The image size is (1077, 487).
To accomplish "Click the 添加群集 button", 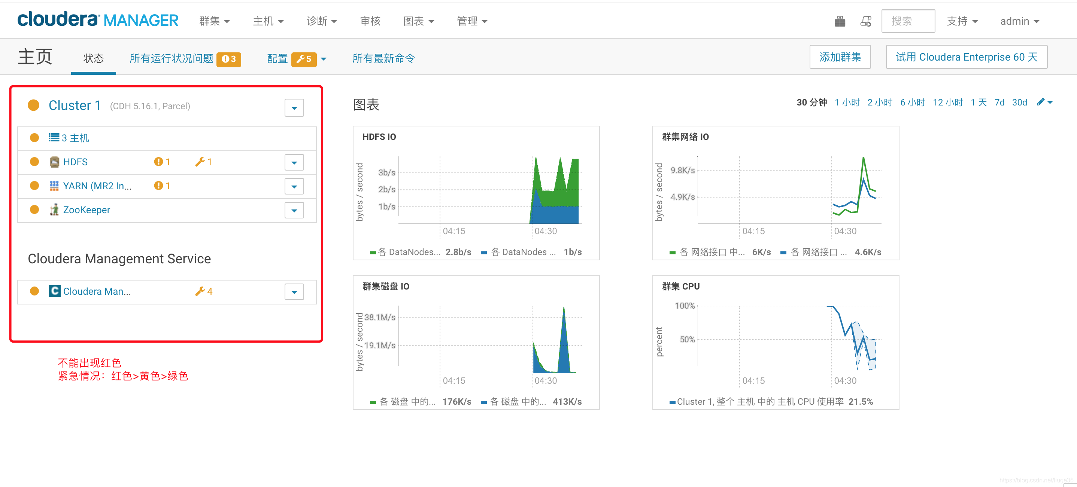I will 840,57.
